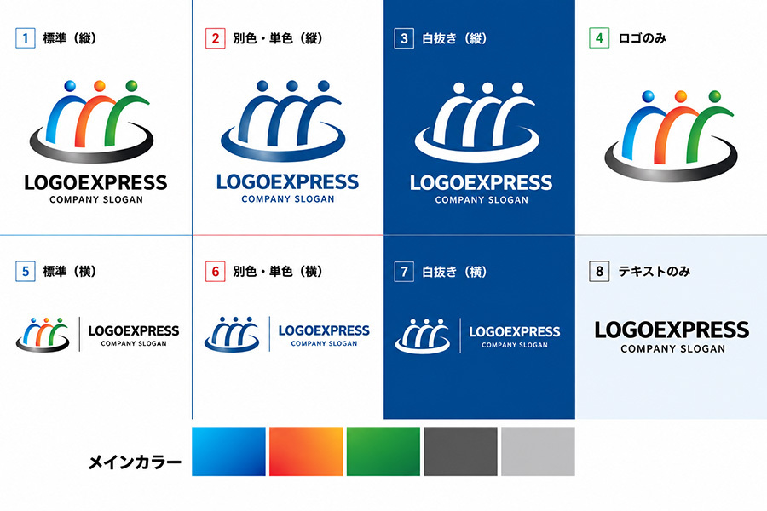Pick the orange gradient color swatch

pos(306,451)
